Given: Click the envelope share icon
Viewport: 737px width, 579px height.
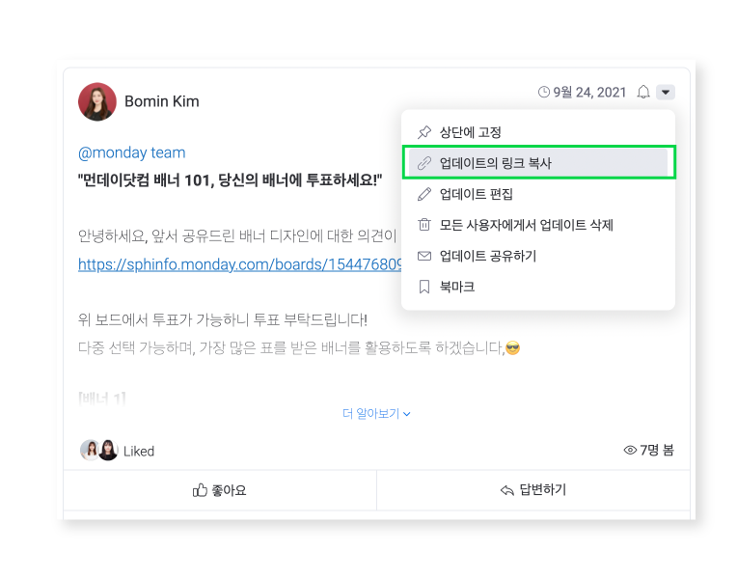Looking at the screenshot, I should 423,256.
